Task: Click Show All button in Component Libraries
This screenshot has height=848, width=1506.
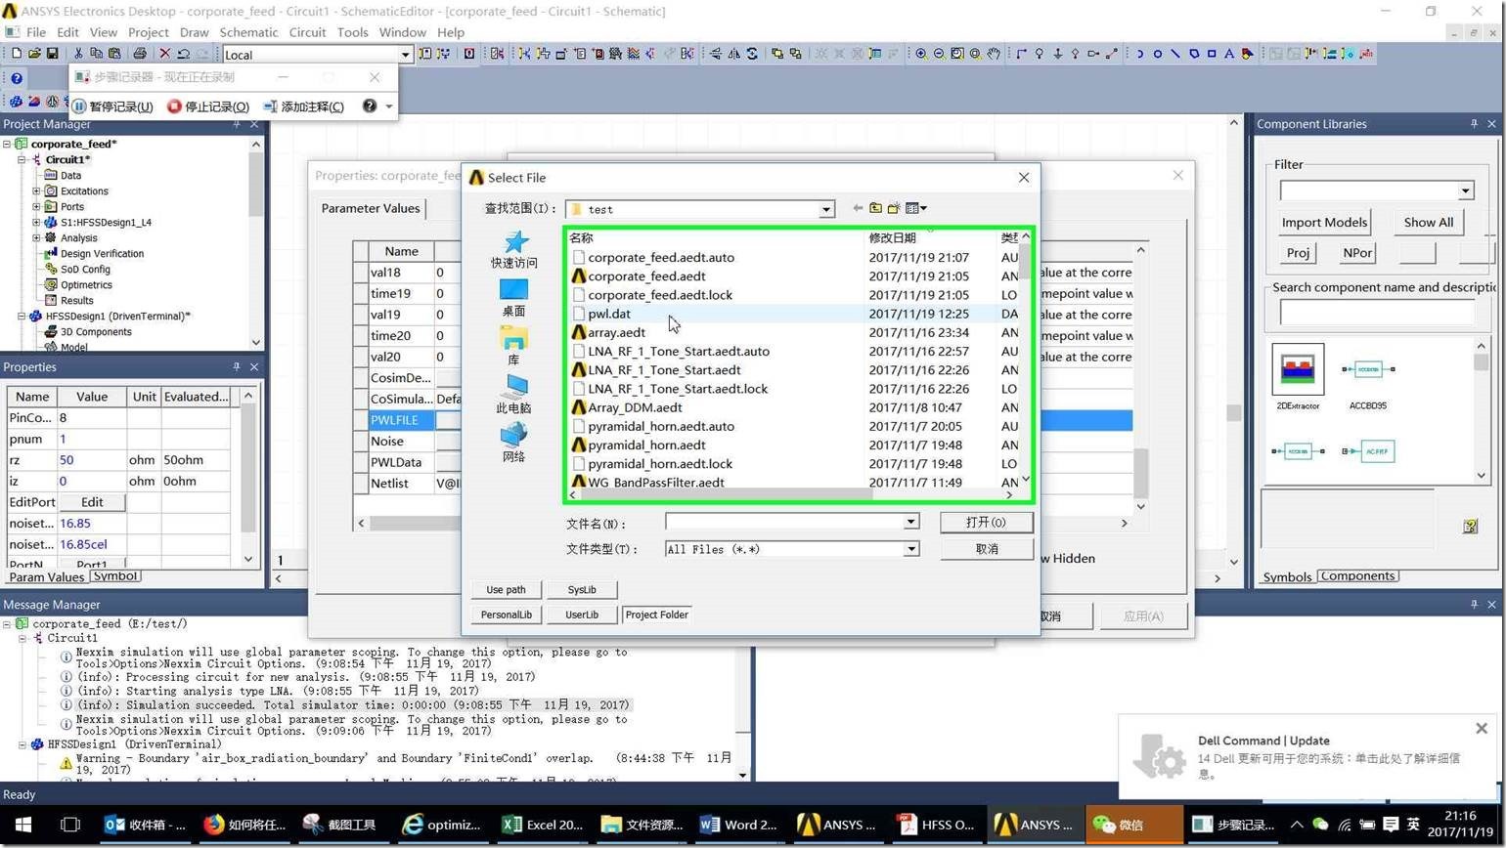Action: tap(1428, 222)
